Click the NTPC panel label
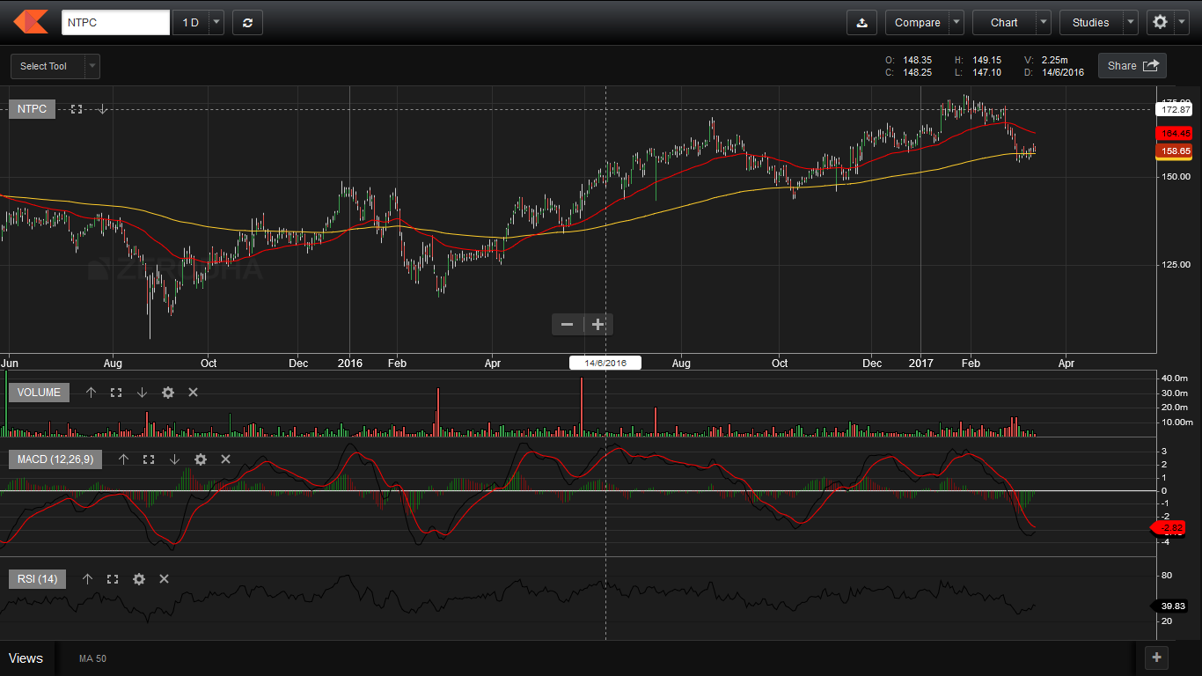1202x676 pixels. tap(33, 109)
